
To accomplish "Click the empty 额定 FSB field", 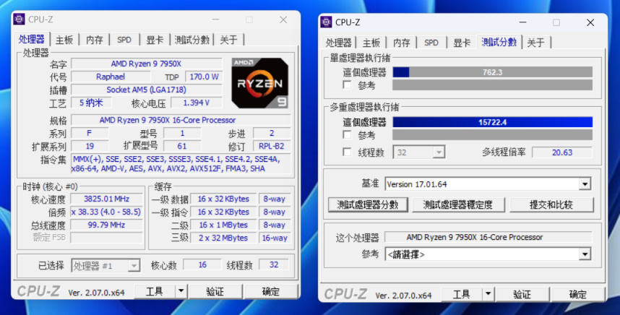I will (x=107, y=238).
